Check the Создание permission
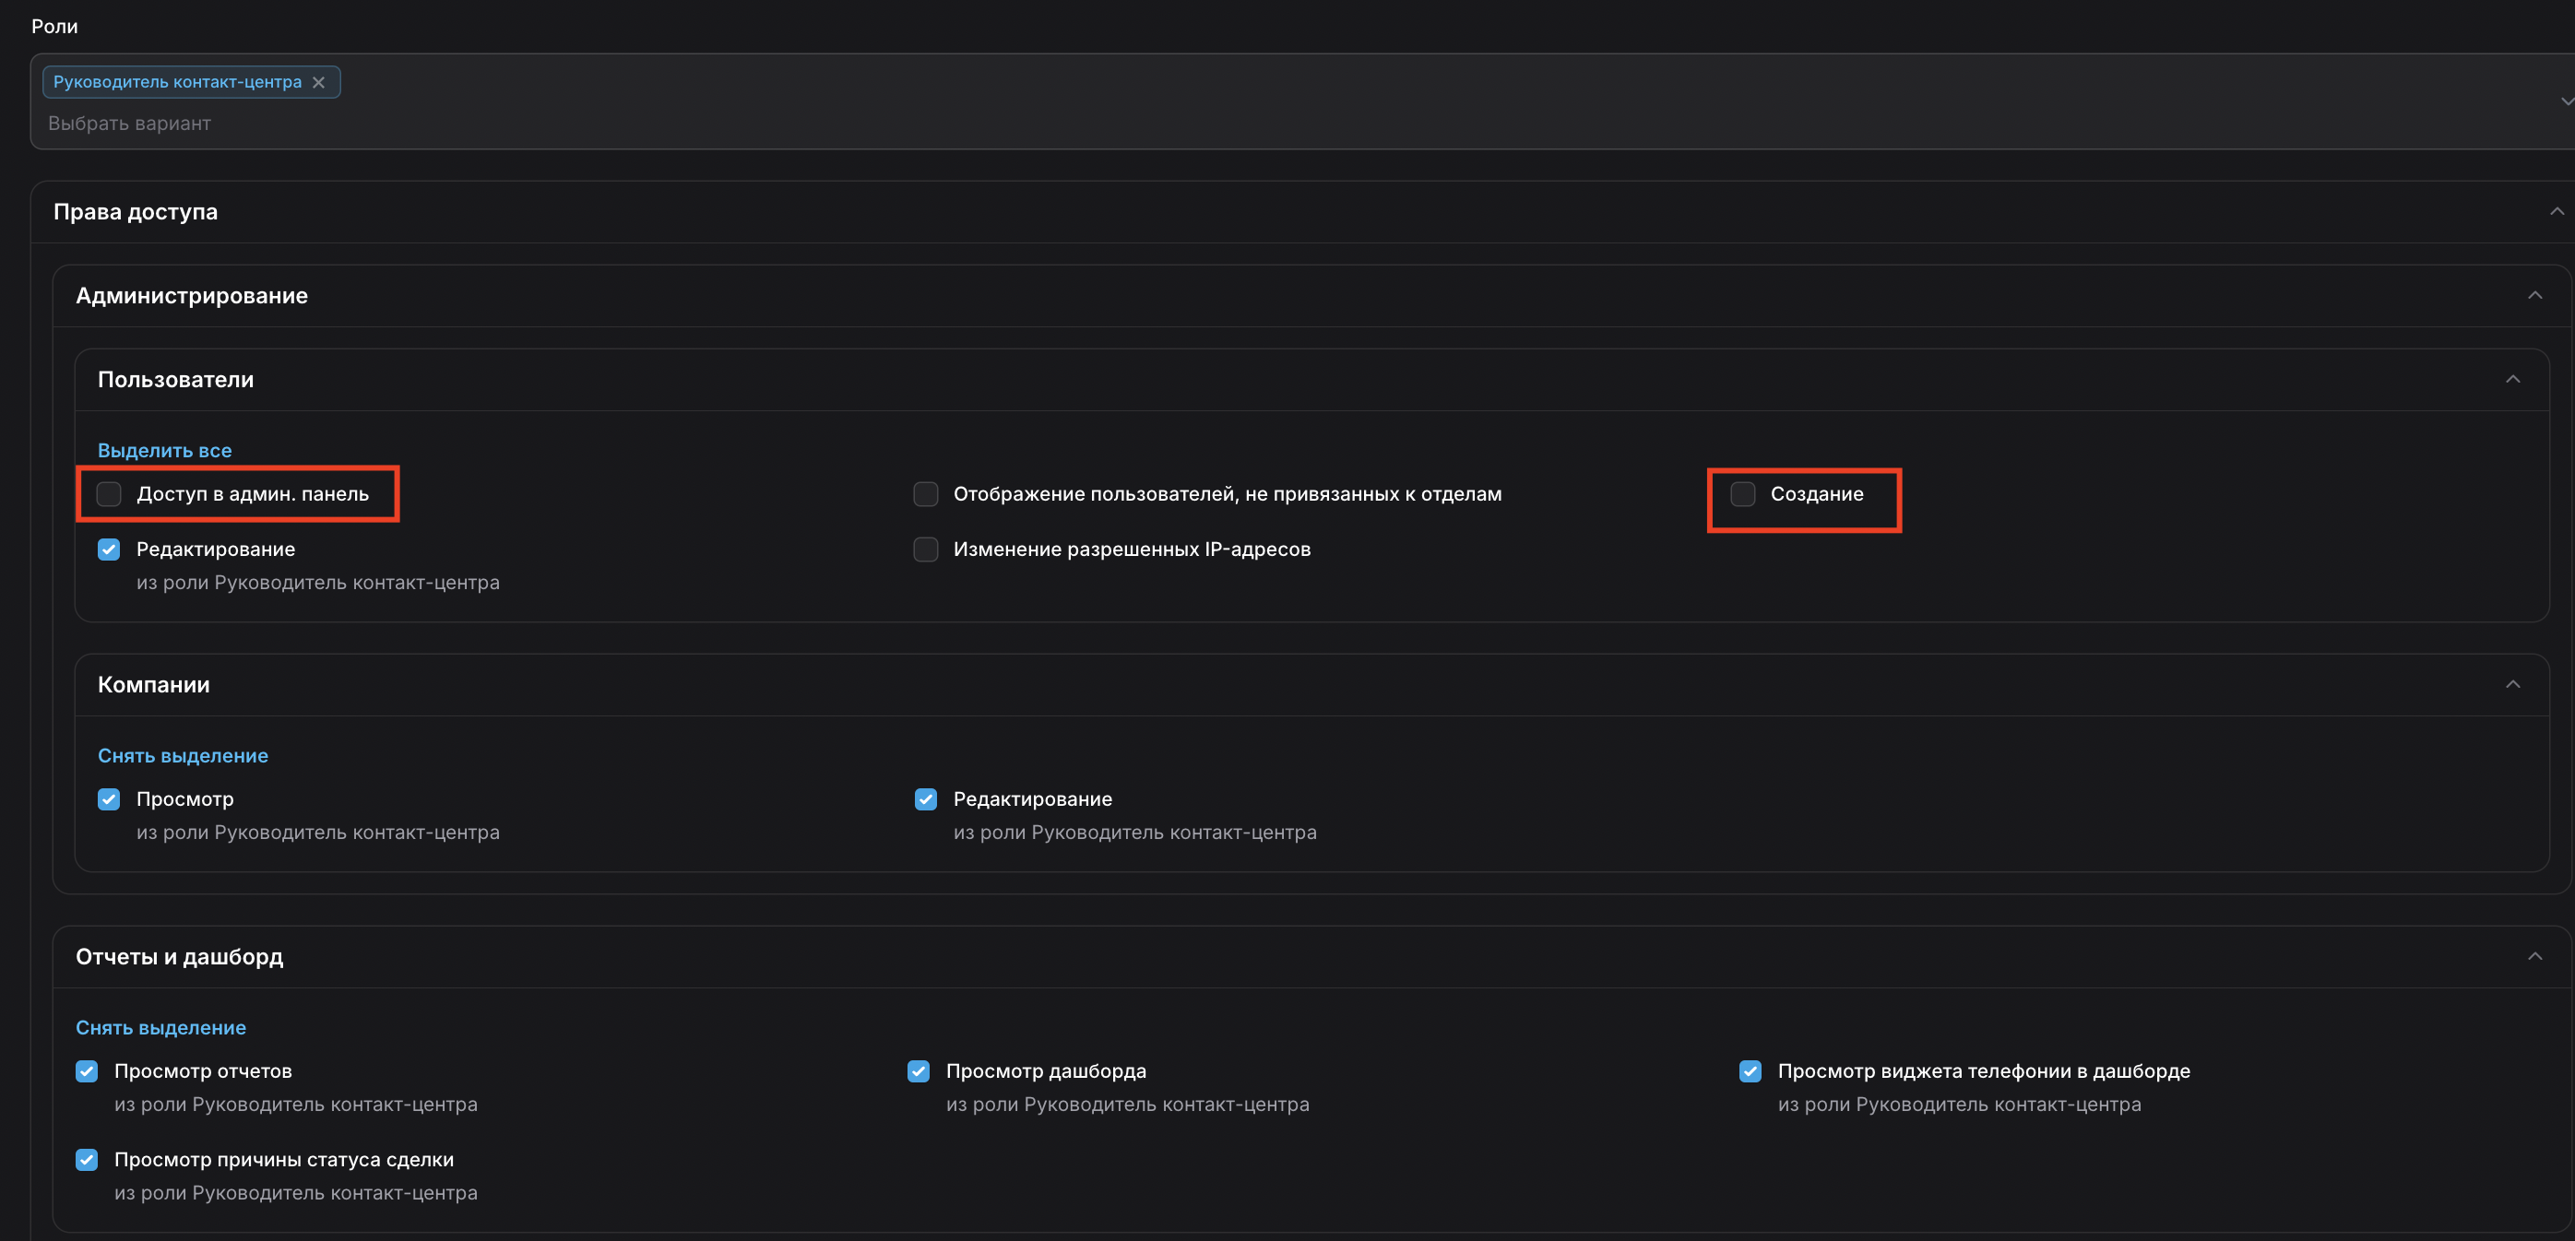 (x=1742, y=493)
